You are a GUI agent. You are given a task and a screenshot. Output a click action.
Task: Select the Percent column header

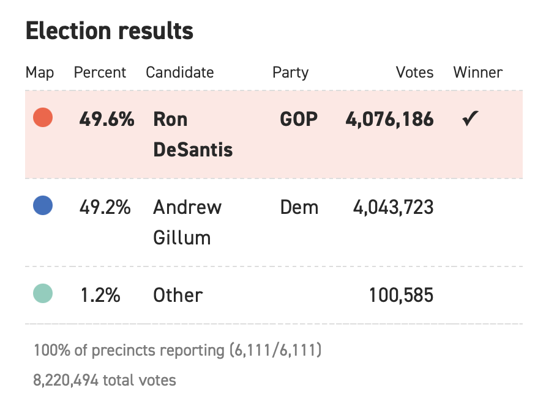click(x=100, y=73)
